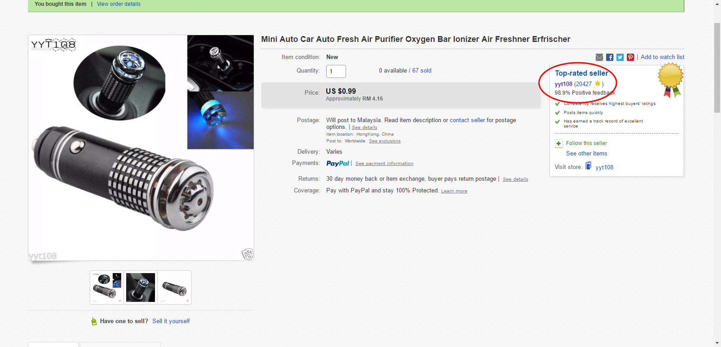Image resolution: width=721 pixels, height=347 pixels.
Task: Select the second thumbnail showing car socket
Action: [141, 288]
